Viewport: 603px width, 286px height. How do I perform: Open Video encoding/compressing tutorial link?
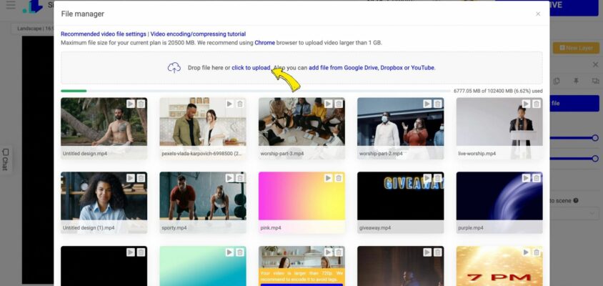pyautogui.click(x=198, y=34)
